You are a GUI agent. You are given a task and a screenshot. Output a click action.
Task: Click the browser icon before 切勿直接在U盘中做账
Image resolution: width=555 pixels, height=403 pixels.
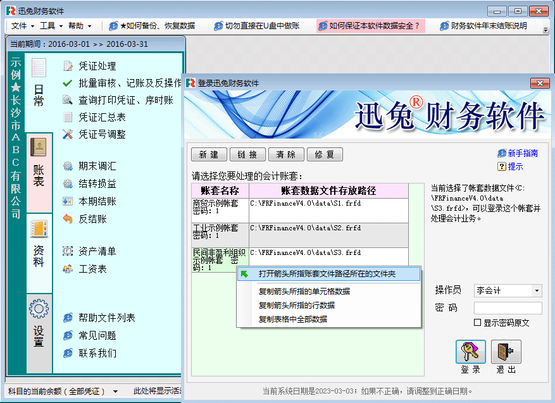(218, 26)
